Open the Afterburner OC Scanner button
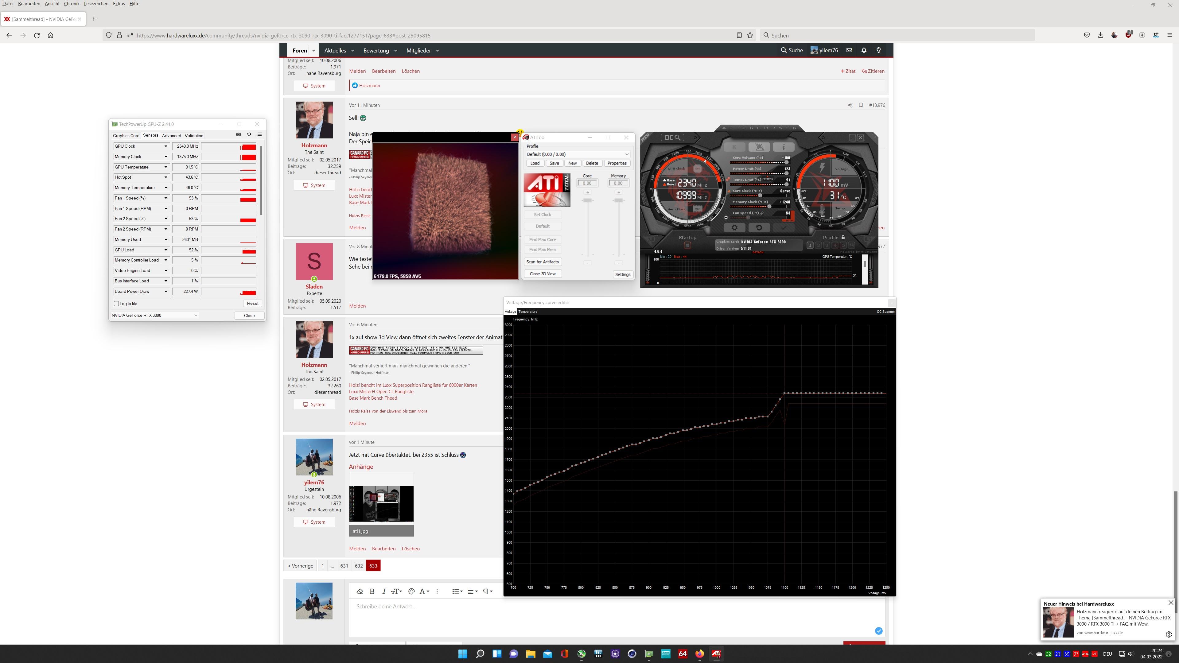Viewport: 1179px width, 663px height. coord(672,137)
